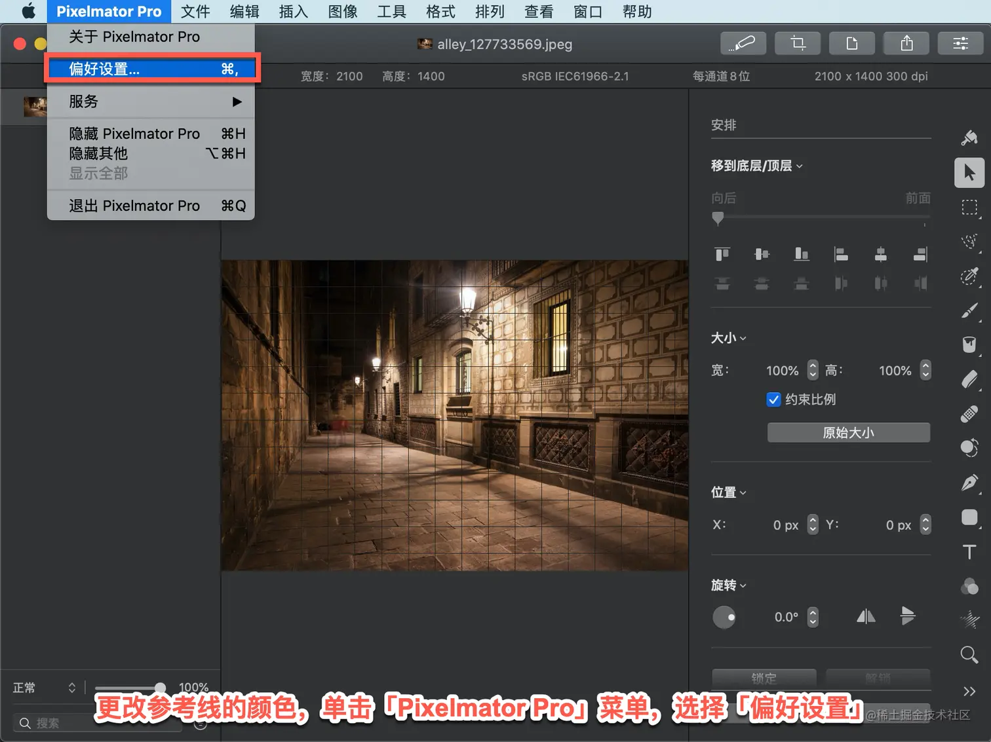Open the Apple menu

28,12
